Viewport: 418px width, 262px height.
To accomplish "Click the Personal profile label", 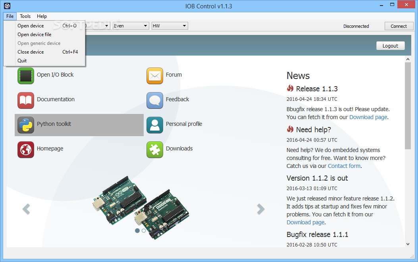I will pyautogui.click(x=184, y=124).
